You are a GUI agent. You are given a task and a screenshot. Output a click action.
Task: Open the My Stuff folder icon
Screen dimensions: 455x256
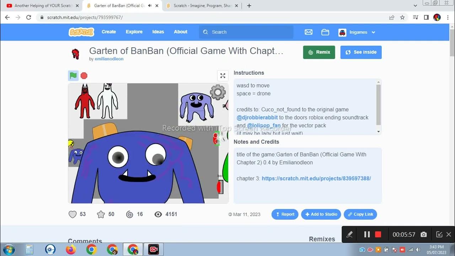(x=325, y=32)
